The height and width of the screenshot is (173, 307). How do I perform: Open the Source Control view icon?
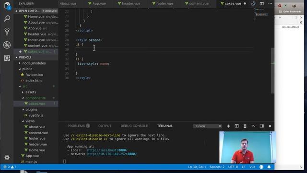(x=7, y=32)
